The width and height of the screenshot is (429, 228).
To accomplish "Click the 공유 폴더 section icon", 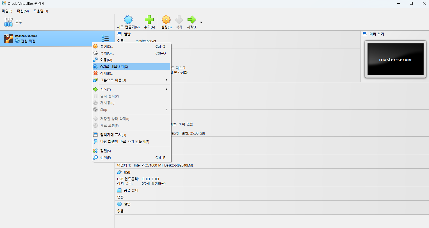I will (x=119, y=190).
